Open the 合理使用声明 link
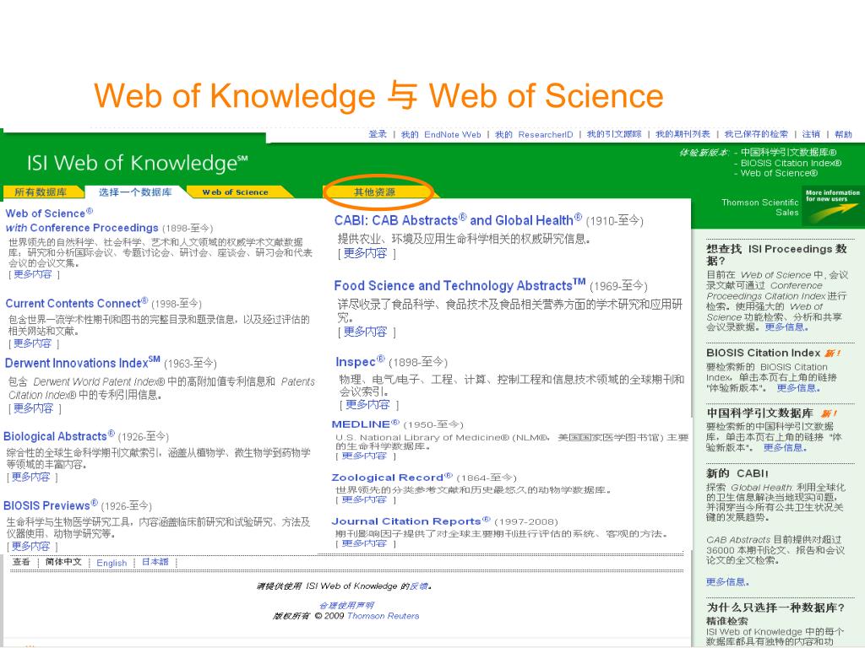865x648 pixels. click(x=346, y=605)
